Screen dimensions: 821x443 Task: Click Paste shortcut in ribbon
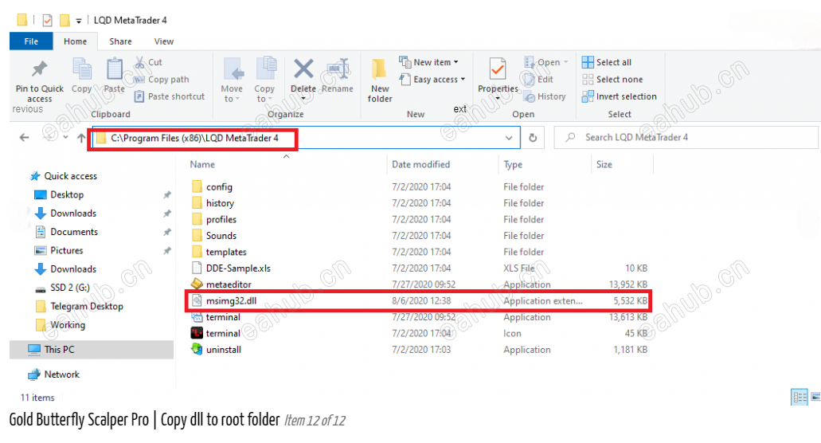pyautogui.click(x=170, y=96)
